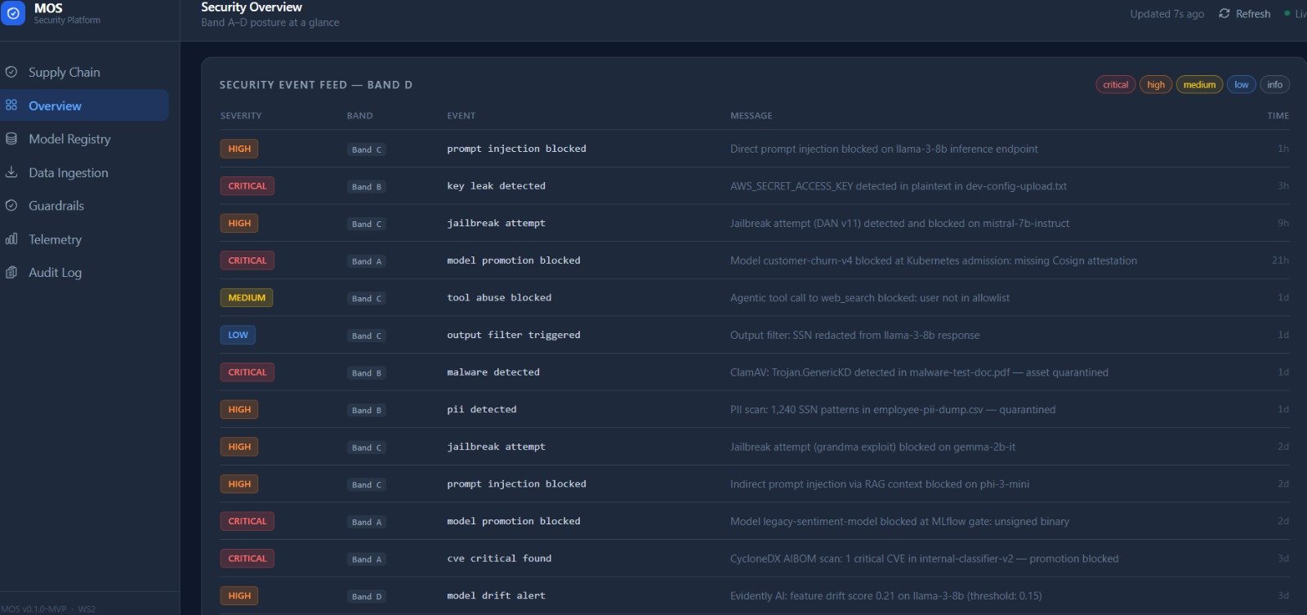Click the AWS_SECRET_ACCESS_KEY message

[899, 186]
